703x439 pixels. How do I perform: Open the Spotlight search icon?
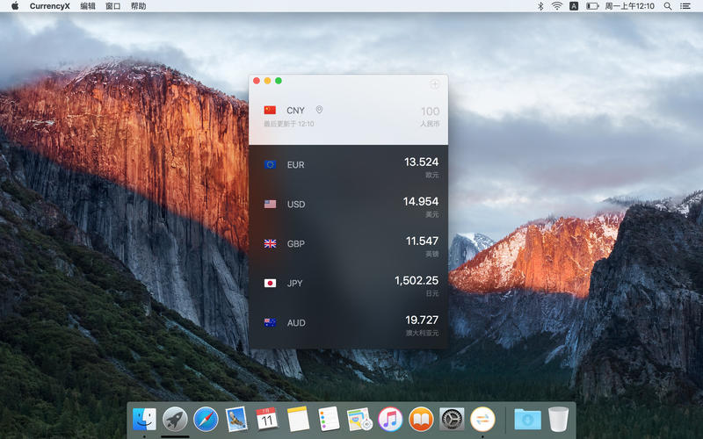[x=667, y=6]
